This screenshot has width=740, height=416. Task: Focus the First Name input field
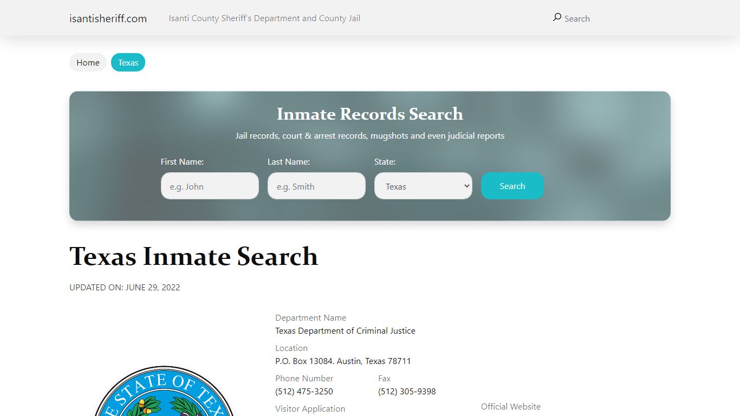(x=210, y=186)
